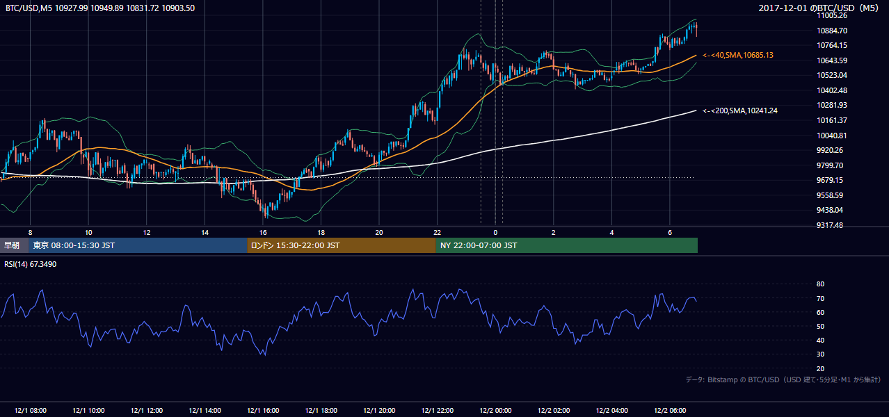Click hour tick 8 under price chart
The image size is (889, 417).
[x=30, y=232]
